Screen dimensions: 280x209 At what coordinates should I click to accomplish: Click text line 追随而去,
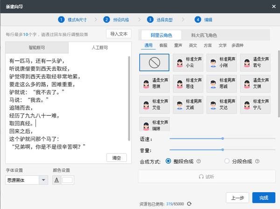[21, 108]
